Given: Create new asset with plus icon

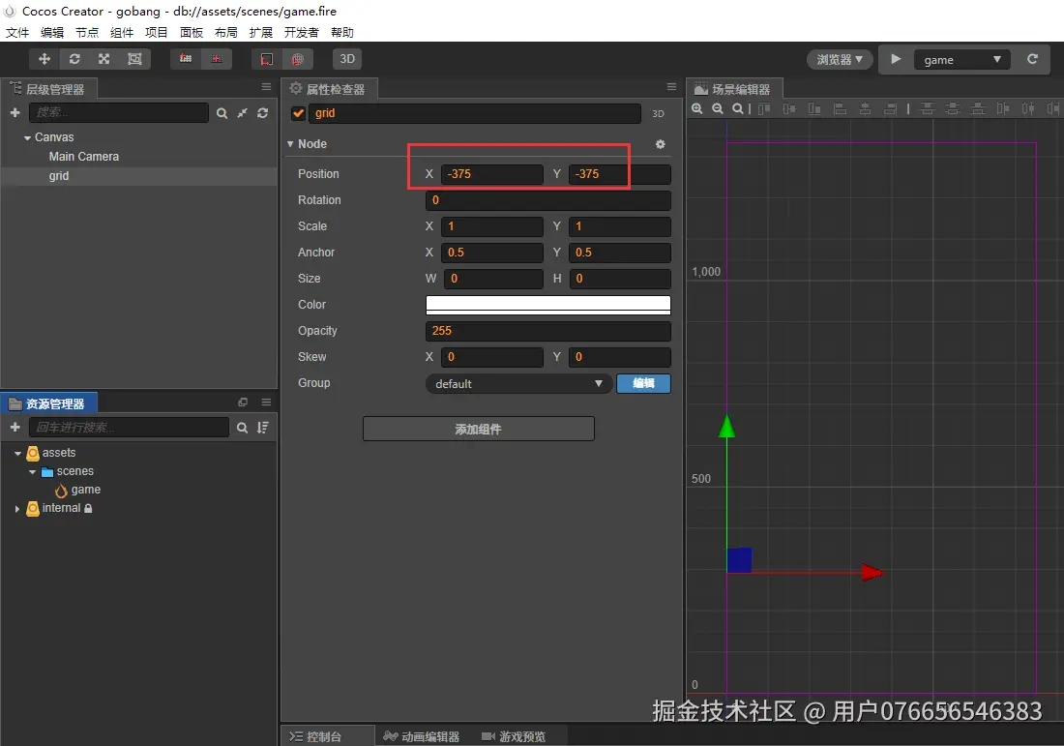Looking at the screenshot, I should 15,427.
